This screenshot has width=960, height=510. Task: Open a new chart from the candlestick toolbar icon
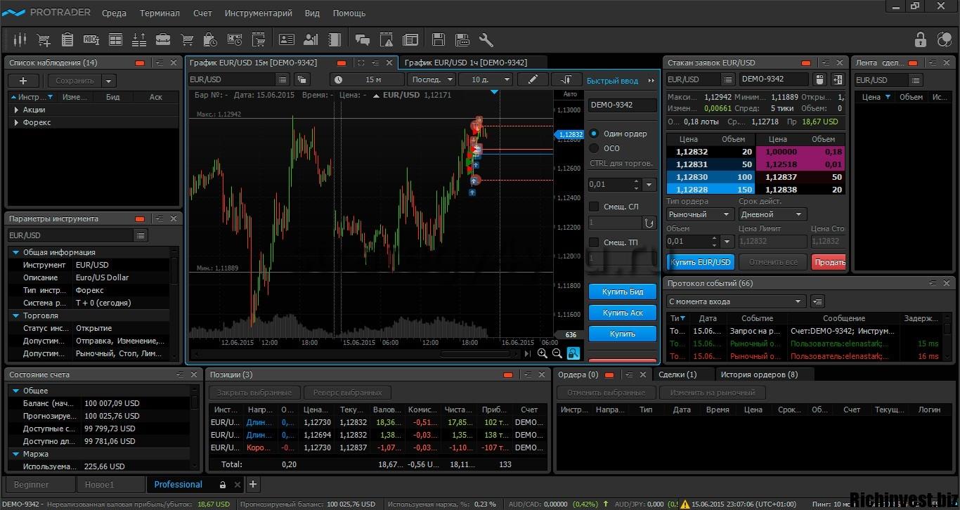coord(20,39)
